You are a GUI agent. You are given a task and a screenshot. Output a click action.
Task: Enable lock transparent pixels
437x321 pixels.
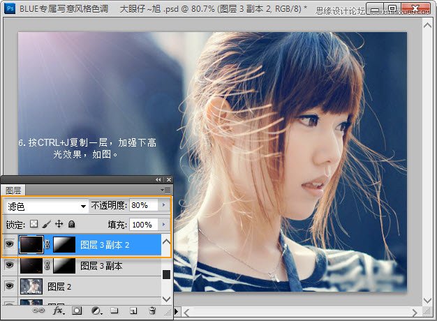[34, 225]
